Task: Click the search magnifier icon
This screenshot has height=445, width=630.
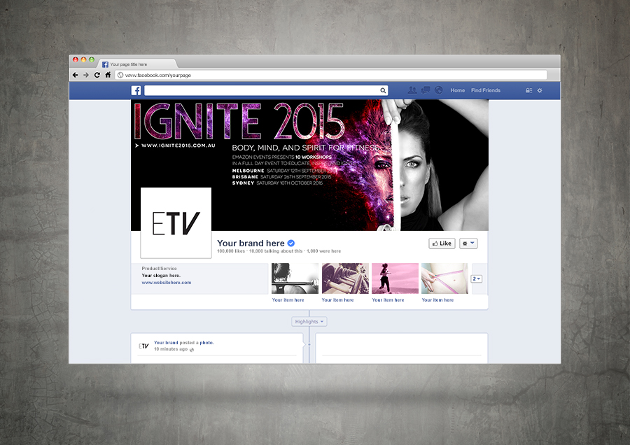Action: pos(383,91)
